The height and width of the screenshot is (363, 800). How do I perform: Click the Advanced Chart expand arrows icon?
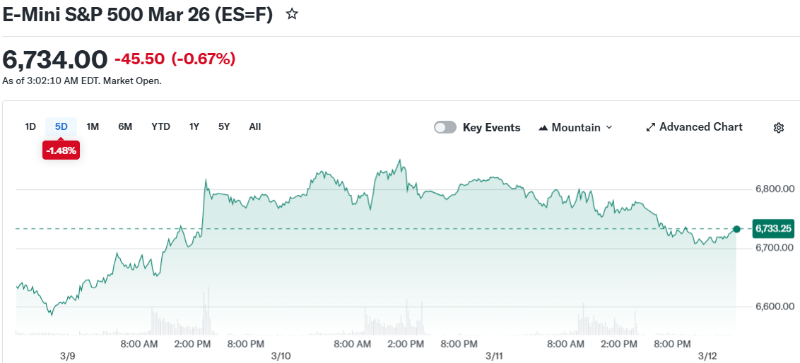point(651,128)
